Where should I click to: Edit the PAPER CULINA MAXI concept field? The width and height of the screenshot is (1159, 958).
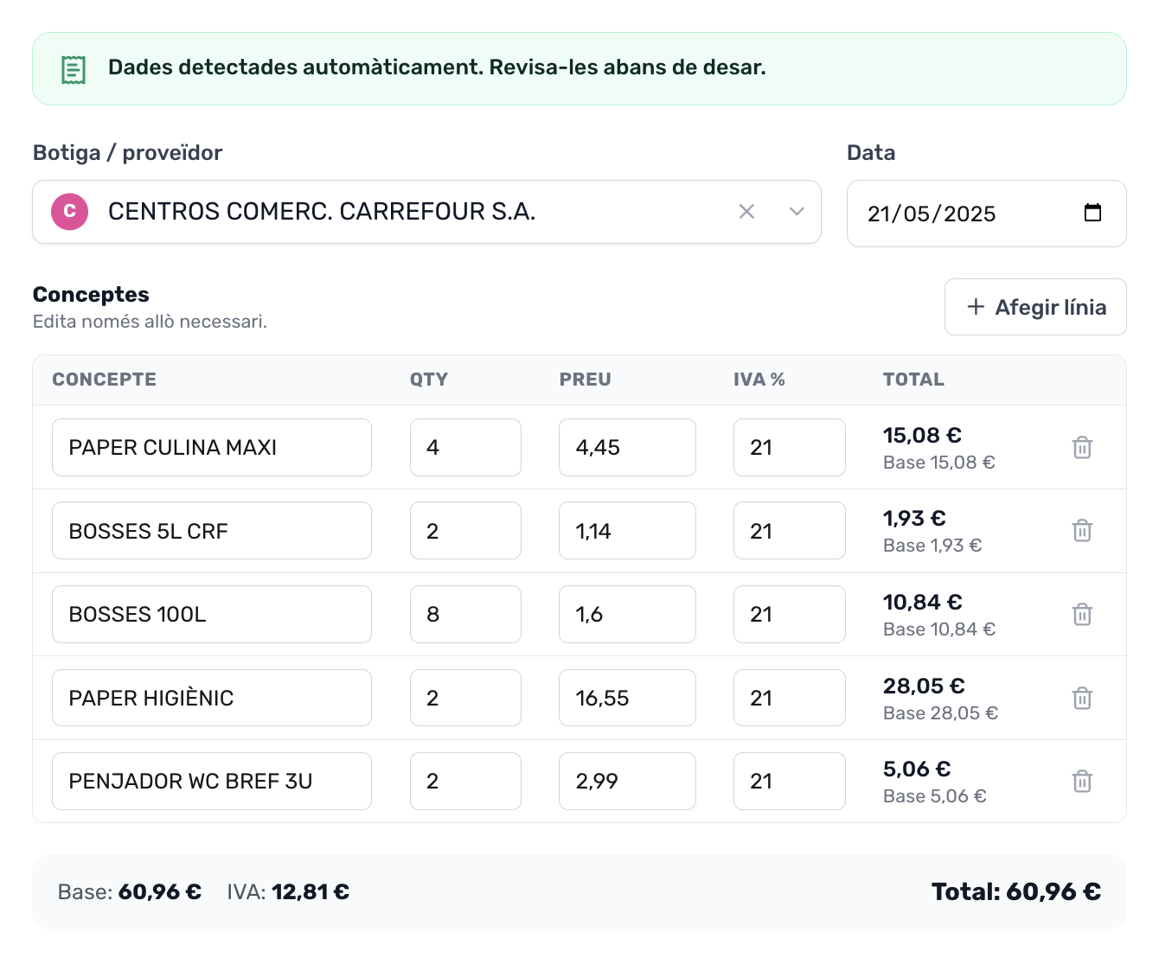[212, 448]
